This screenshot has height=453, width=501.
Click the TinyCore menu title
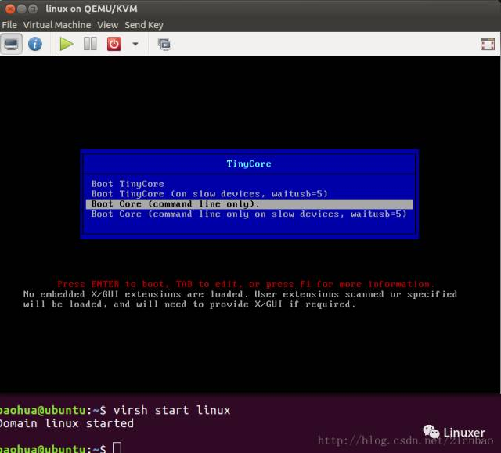pyautogui.click(x=249, y=164)
